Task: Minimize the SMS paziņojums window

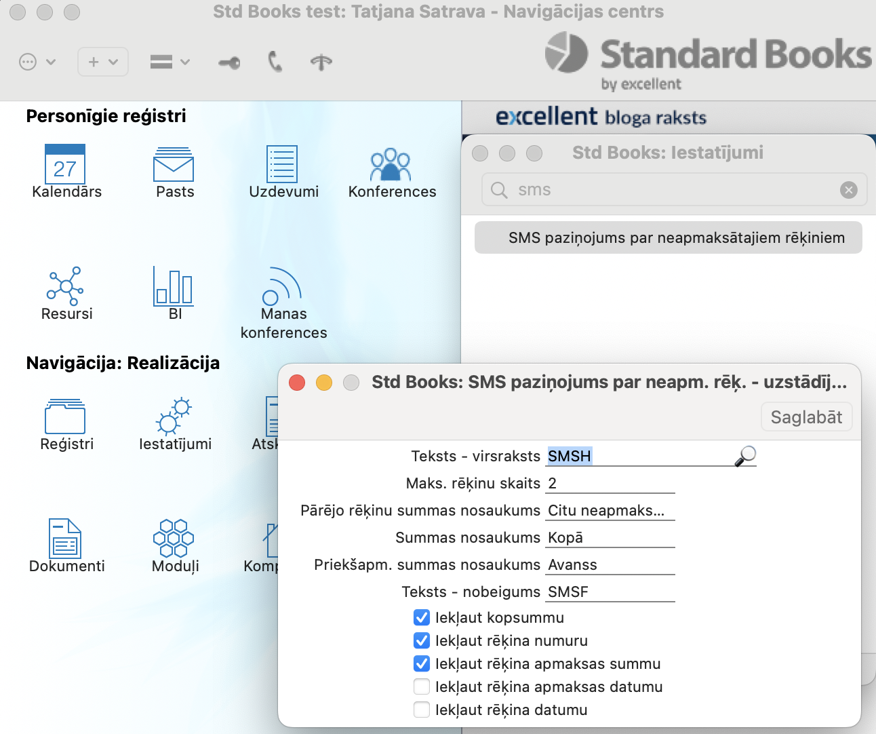Action: (324, 383)
